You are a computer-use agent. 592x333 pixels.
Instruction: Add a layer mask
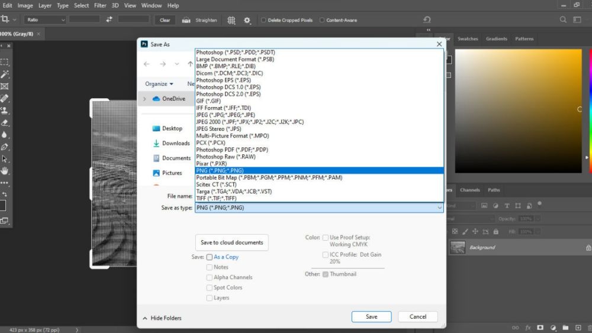(540, 327)
